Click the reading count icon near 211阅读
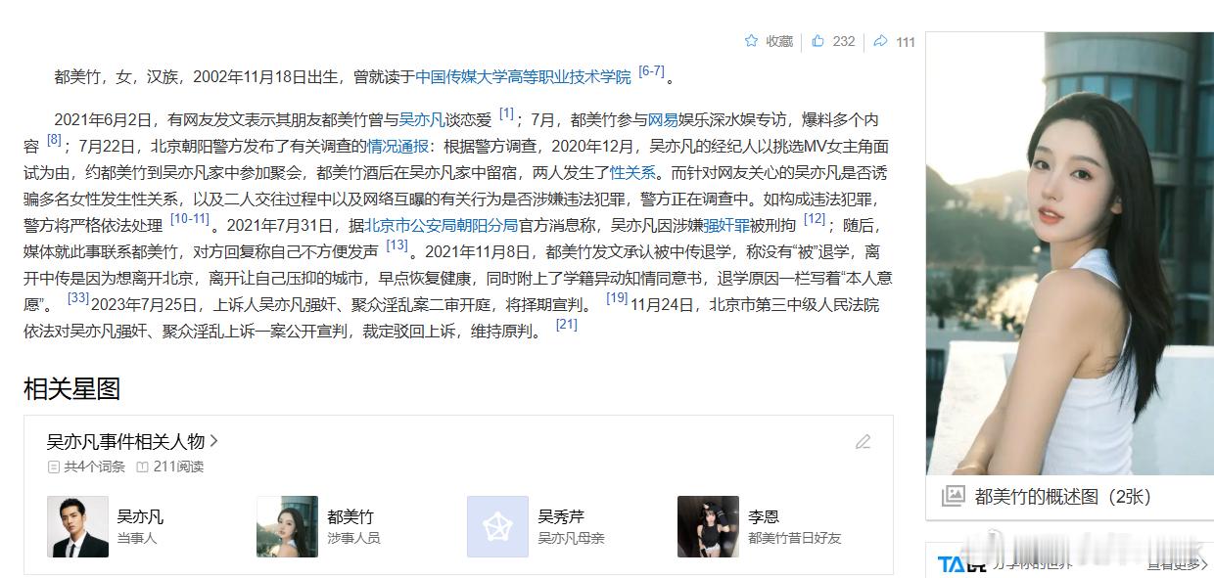 pyautogui.click(x=143, y=467)
